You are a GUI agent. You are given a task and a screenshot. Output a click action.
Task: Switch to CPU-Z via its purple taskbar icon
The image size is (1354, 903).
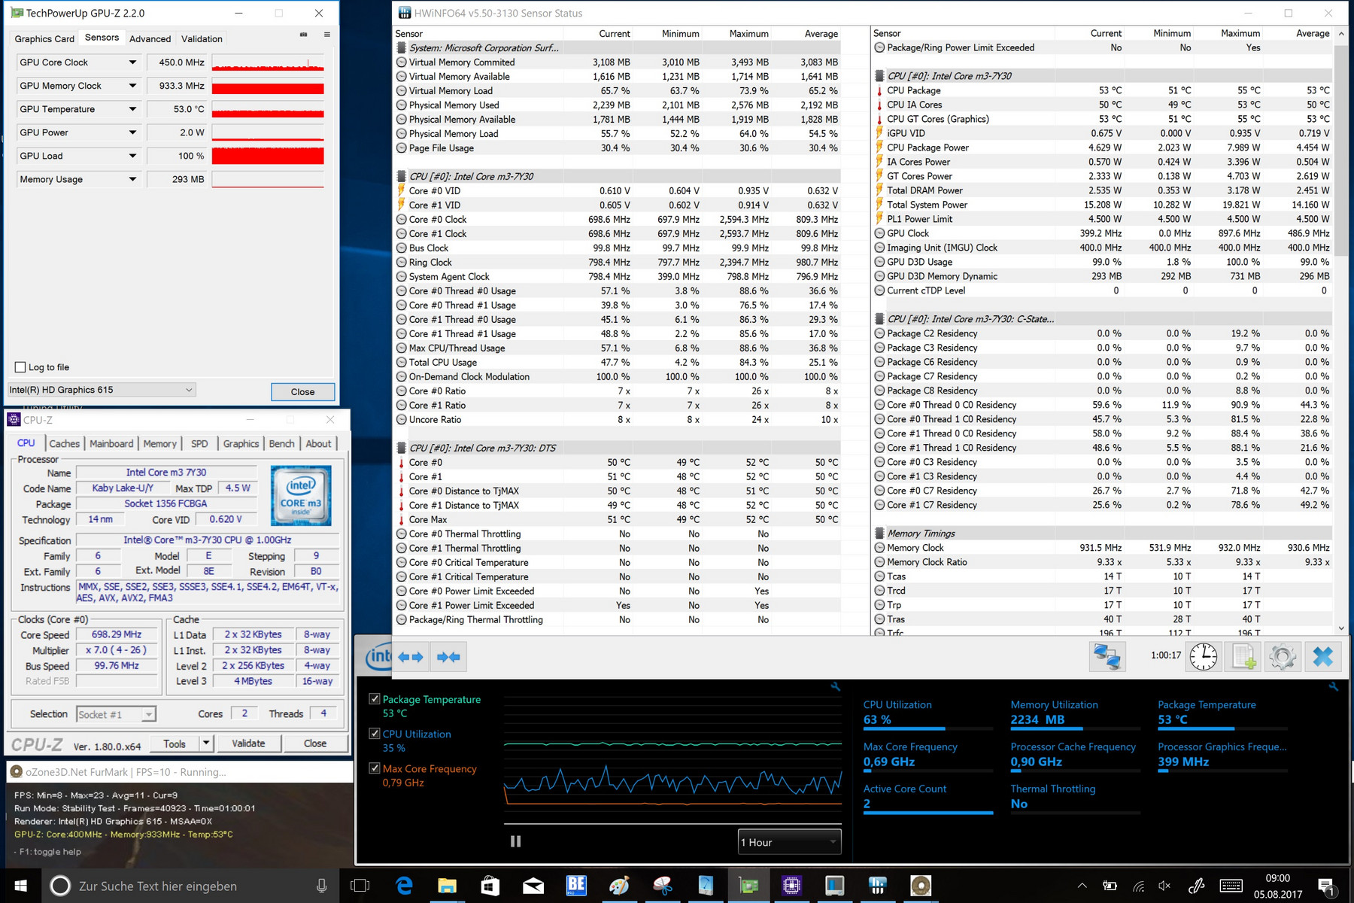click(791, 886)
